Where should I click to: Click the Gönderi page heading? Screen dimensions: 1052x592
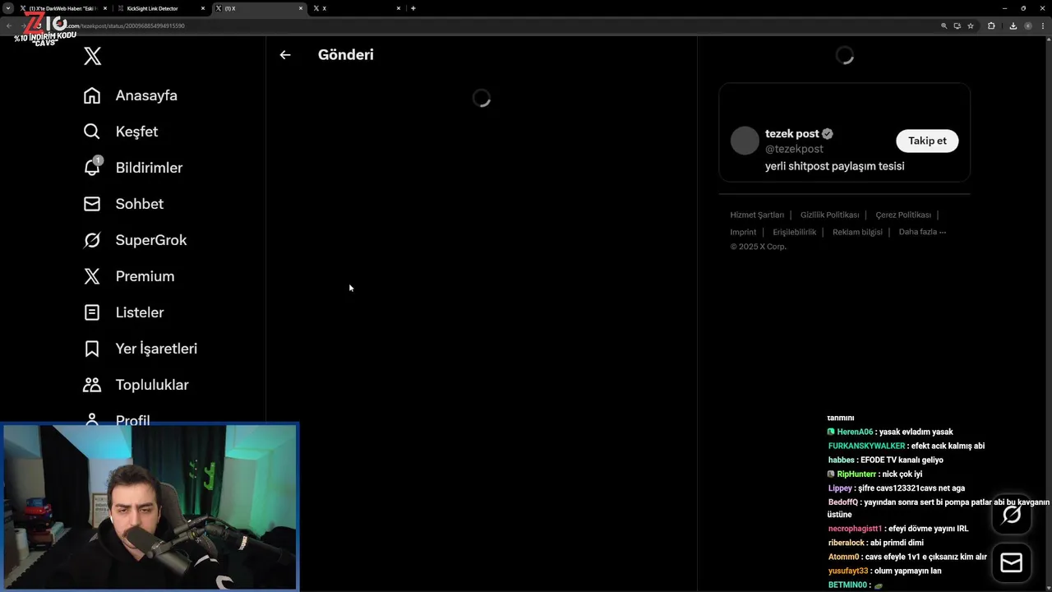[346, 55]
